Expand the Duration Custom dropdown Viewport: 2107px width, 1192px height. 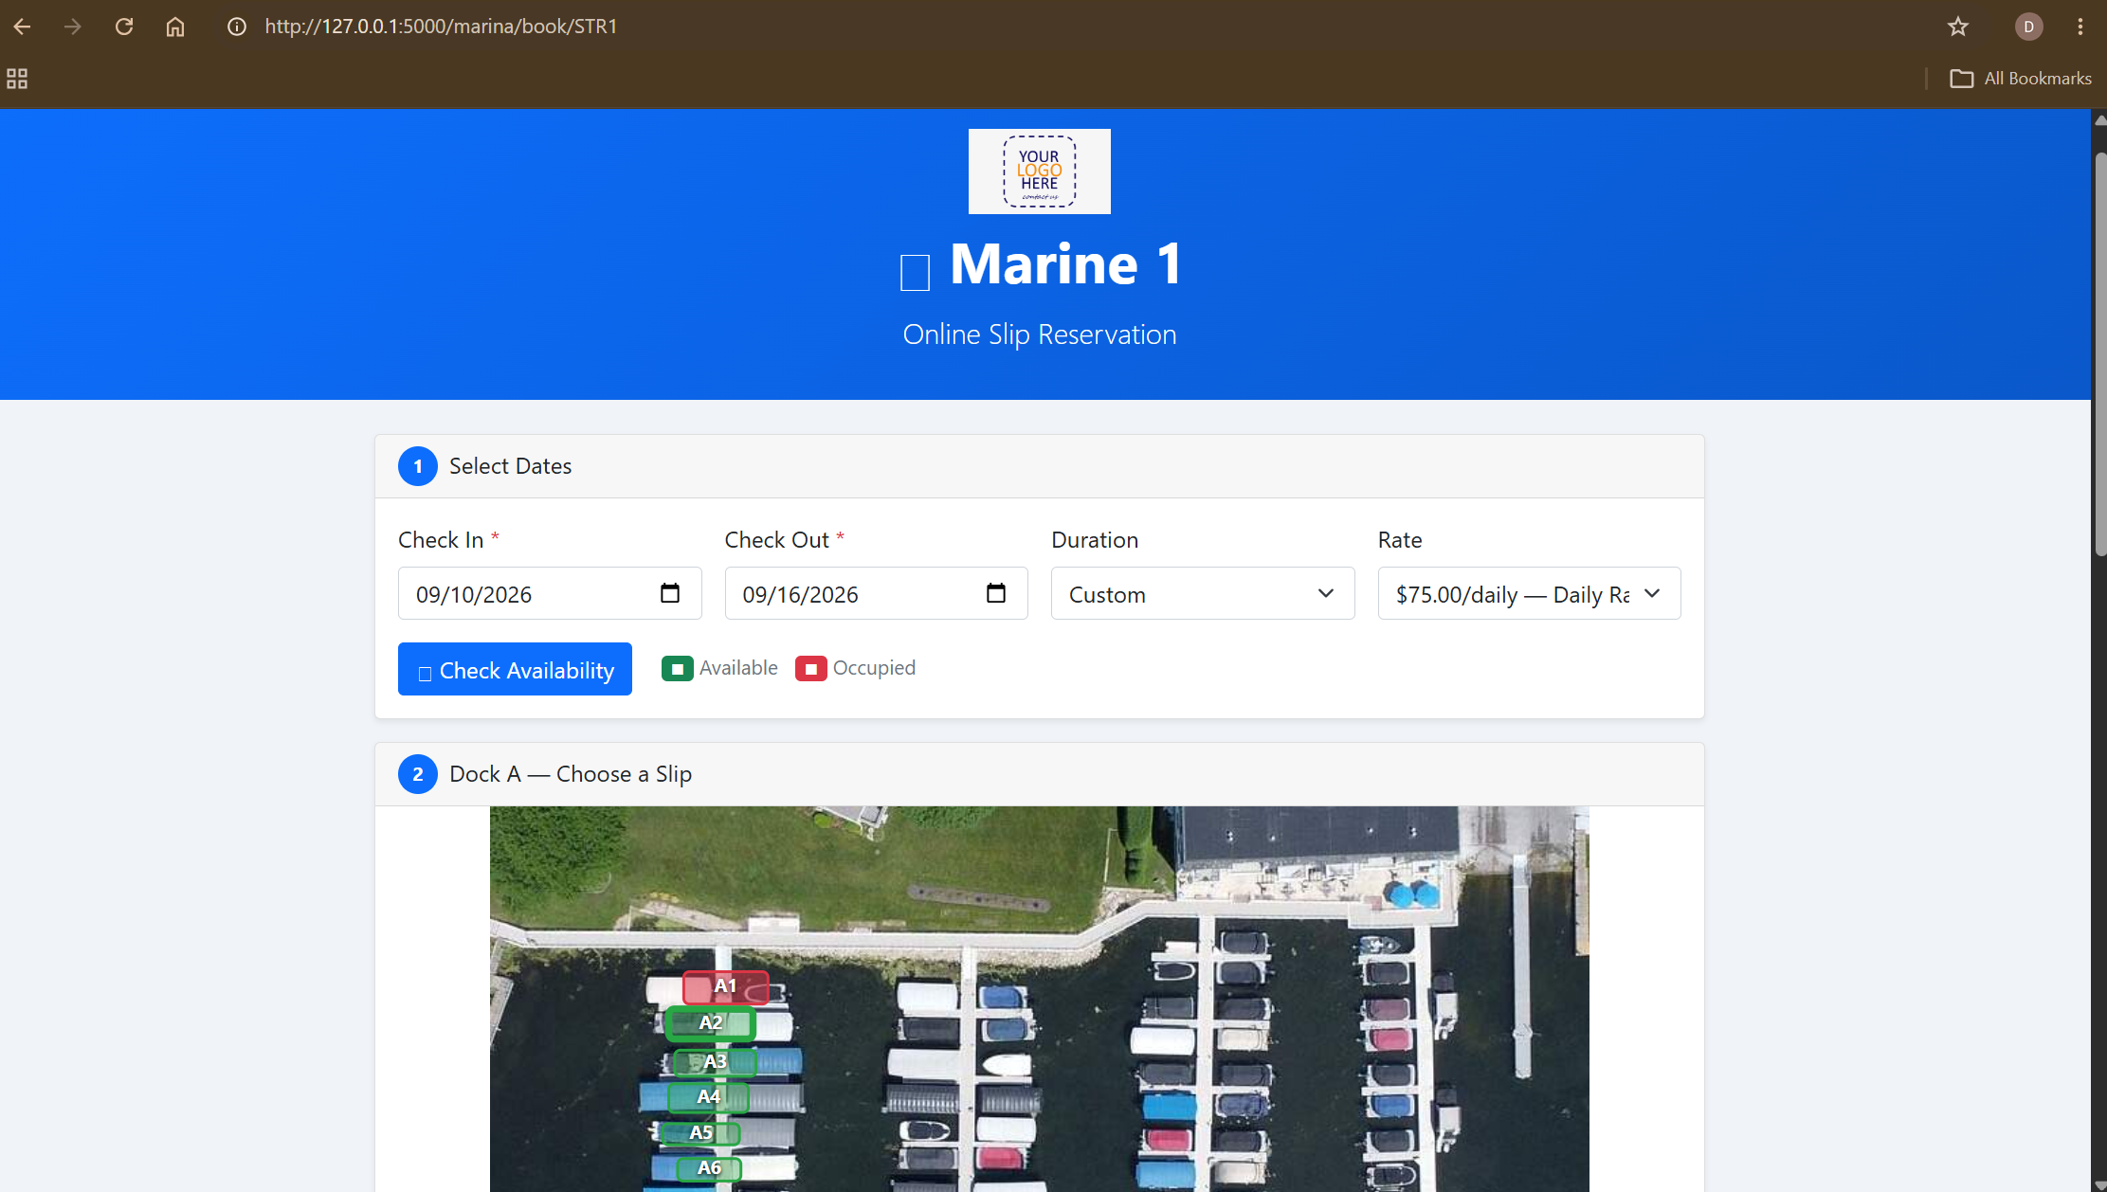(x=1203, y=593)
